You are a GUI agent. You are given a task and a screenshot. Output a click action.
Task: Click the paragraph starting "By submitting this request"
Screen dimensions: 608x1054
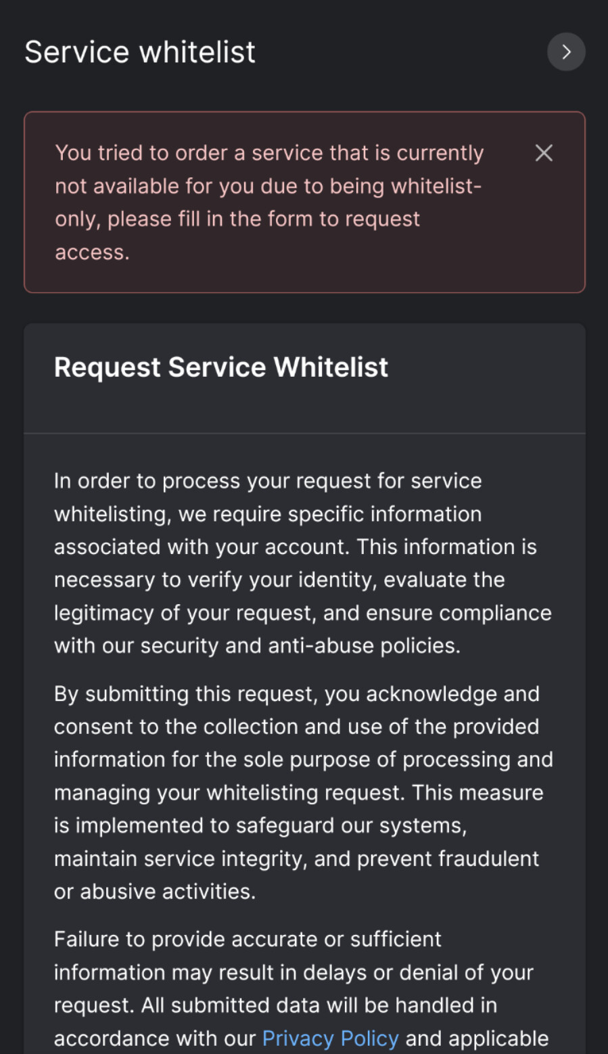point(302,792)
